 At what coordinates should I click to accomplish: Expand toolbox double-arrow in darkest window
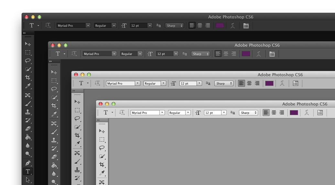pyautogui.click(x=24, y=33)
